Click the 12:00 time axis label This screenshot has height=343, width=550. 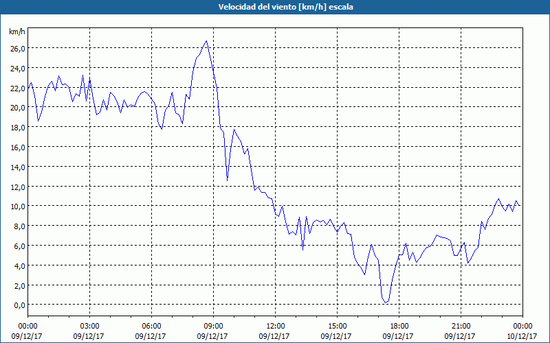click(x=276, y=327)
